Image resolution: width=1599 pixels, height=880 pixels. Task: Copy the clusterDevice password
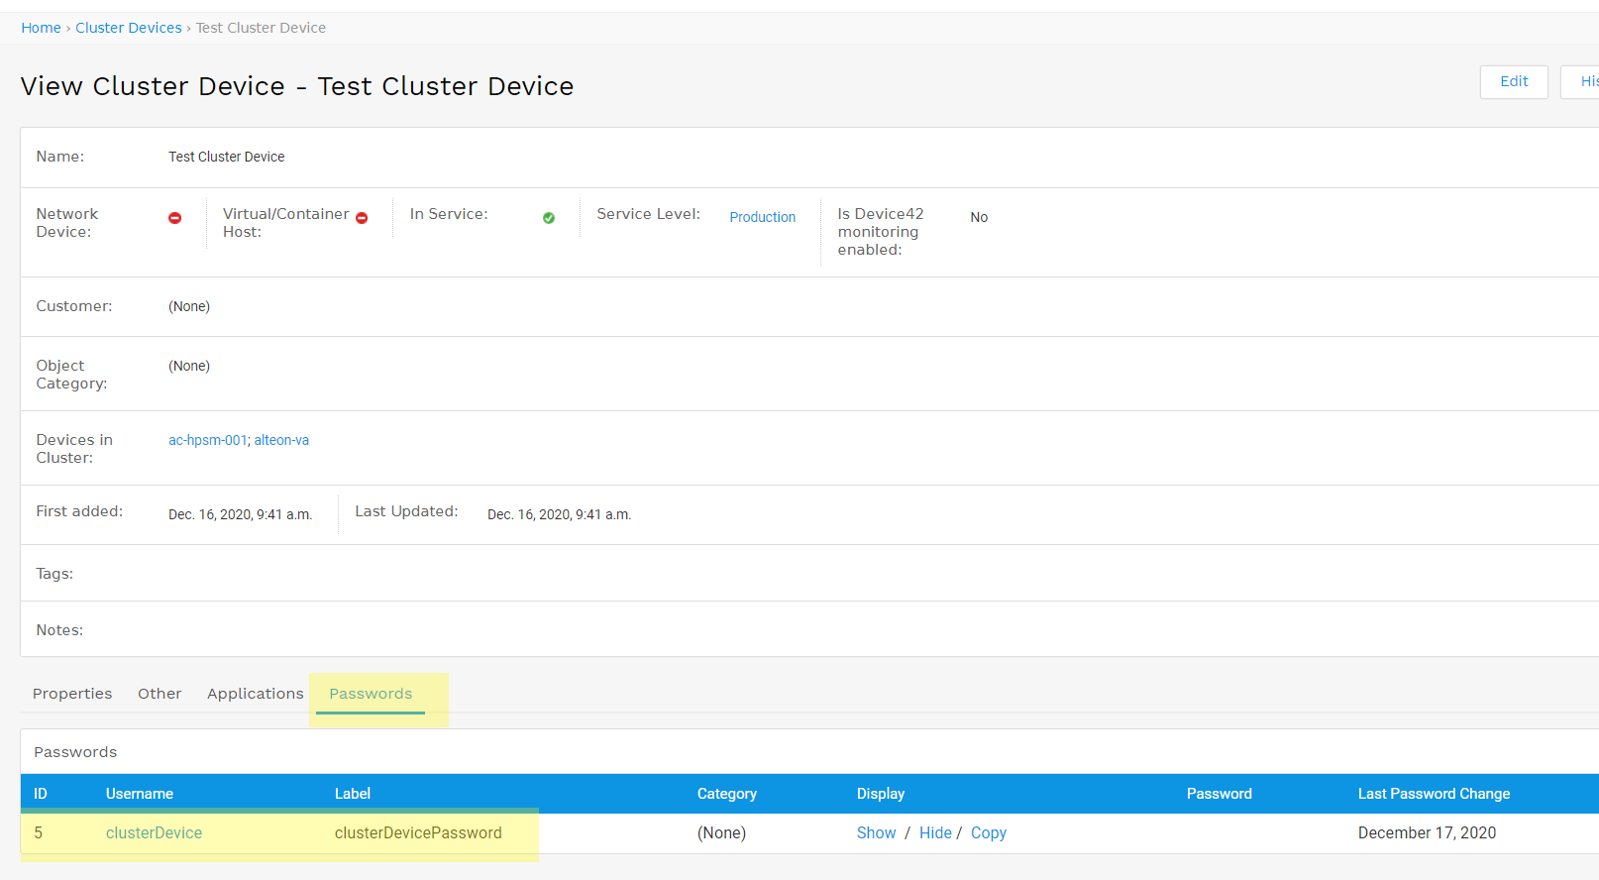pyautogui.click(x=988, y=833)
